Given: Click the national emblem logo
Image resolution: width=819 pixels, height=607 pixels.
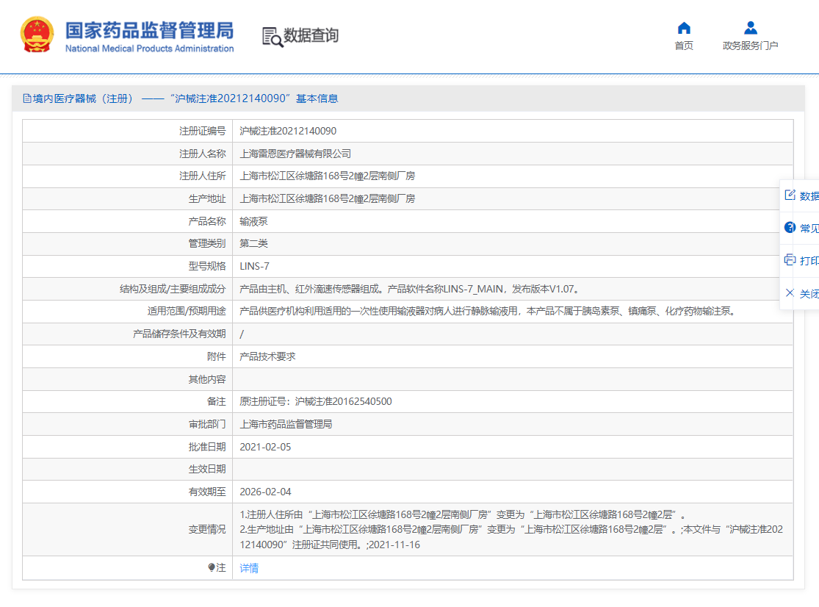Looking at the screenshot, I should click(37, 35).
